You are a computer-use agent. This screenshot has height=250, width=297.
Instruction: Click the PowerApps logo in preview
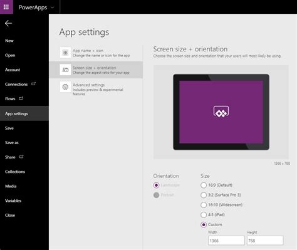point(221,112)
